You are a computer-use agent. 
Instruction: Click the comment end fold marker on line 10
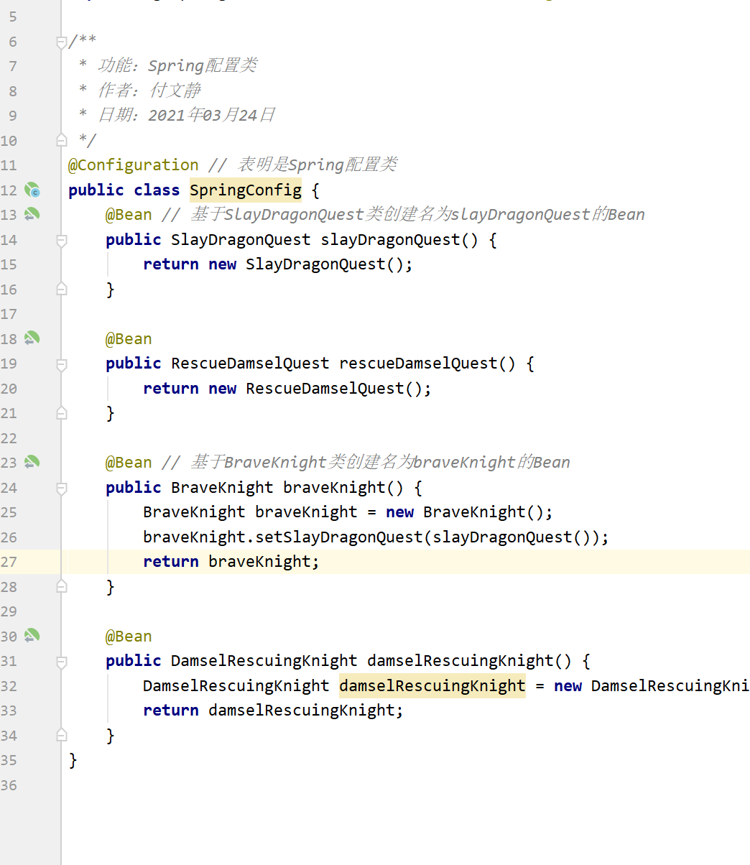[62, 140]
